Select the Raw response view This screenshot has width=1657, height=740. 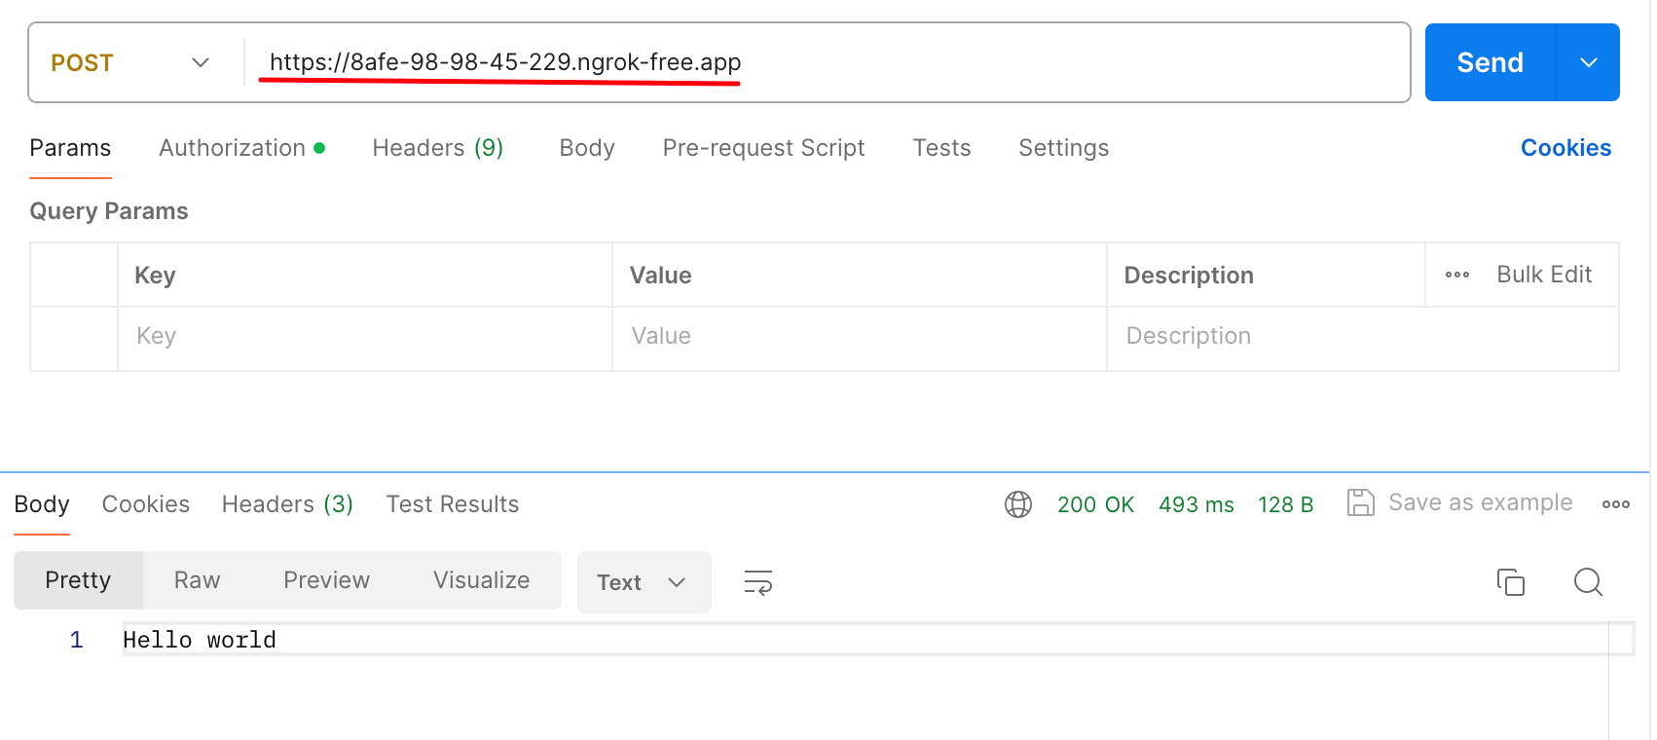[x=198, y=580]
